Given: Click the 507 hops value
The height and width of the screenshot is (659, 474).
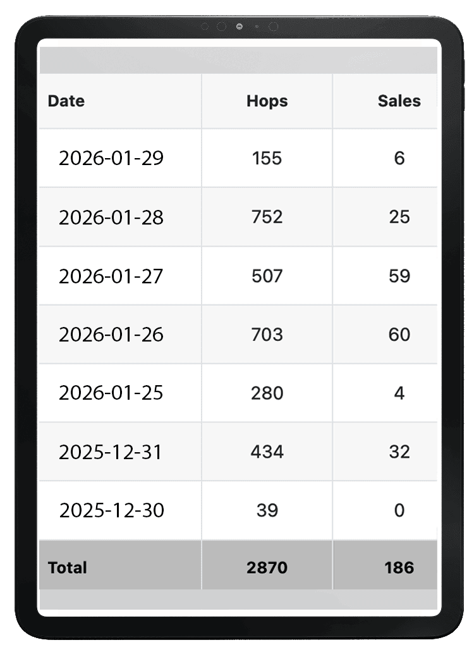Looking at the screenshot, I should click(267, 276).
